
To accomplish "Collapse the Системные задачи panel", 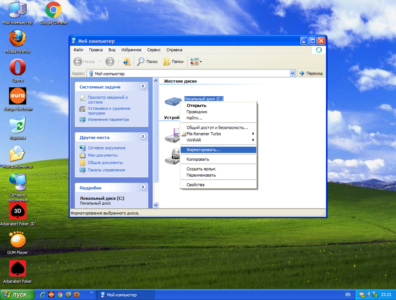I will click(x=143, y=86).
